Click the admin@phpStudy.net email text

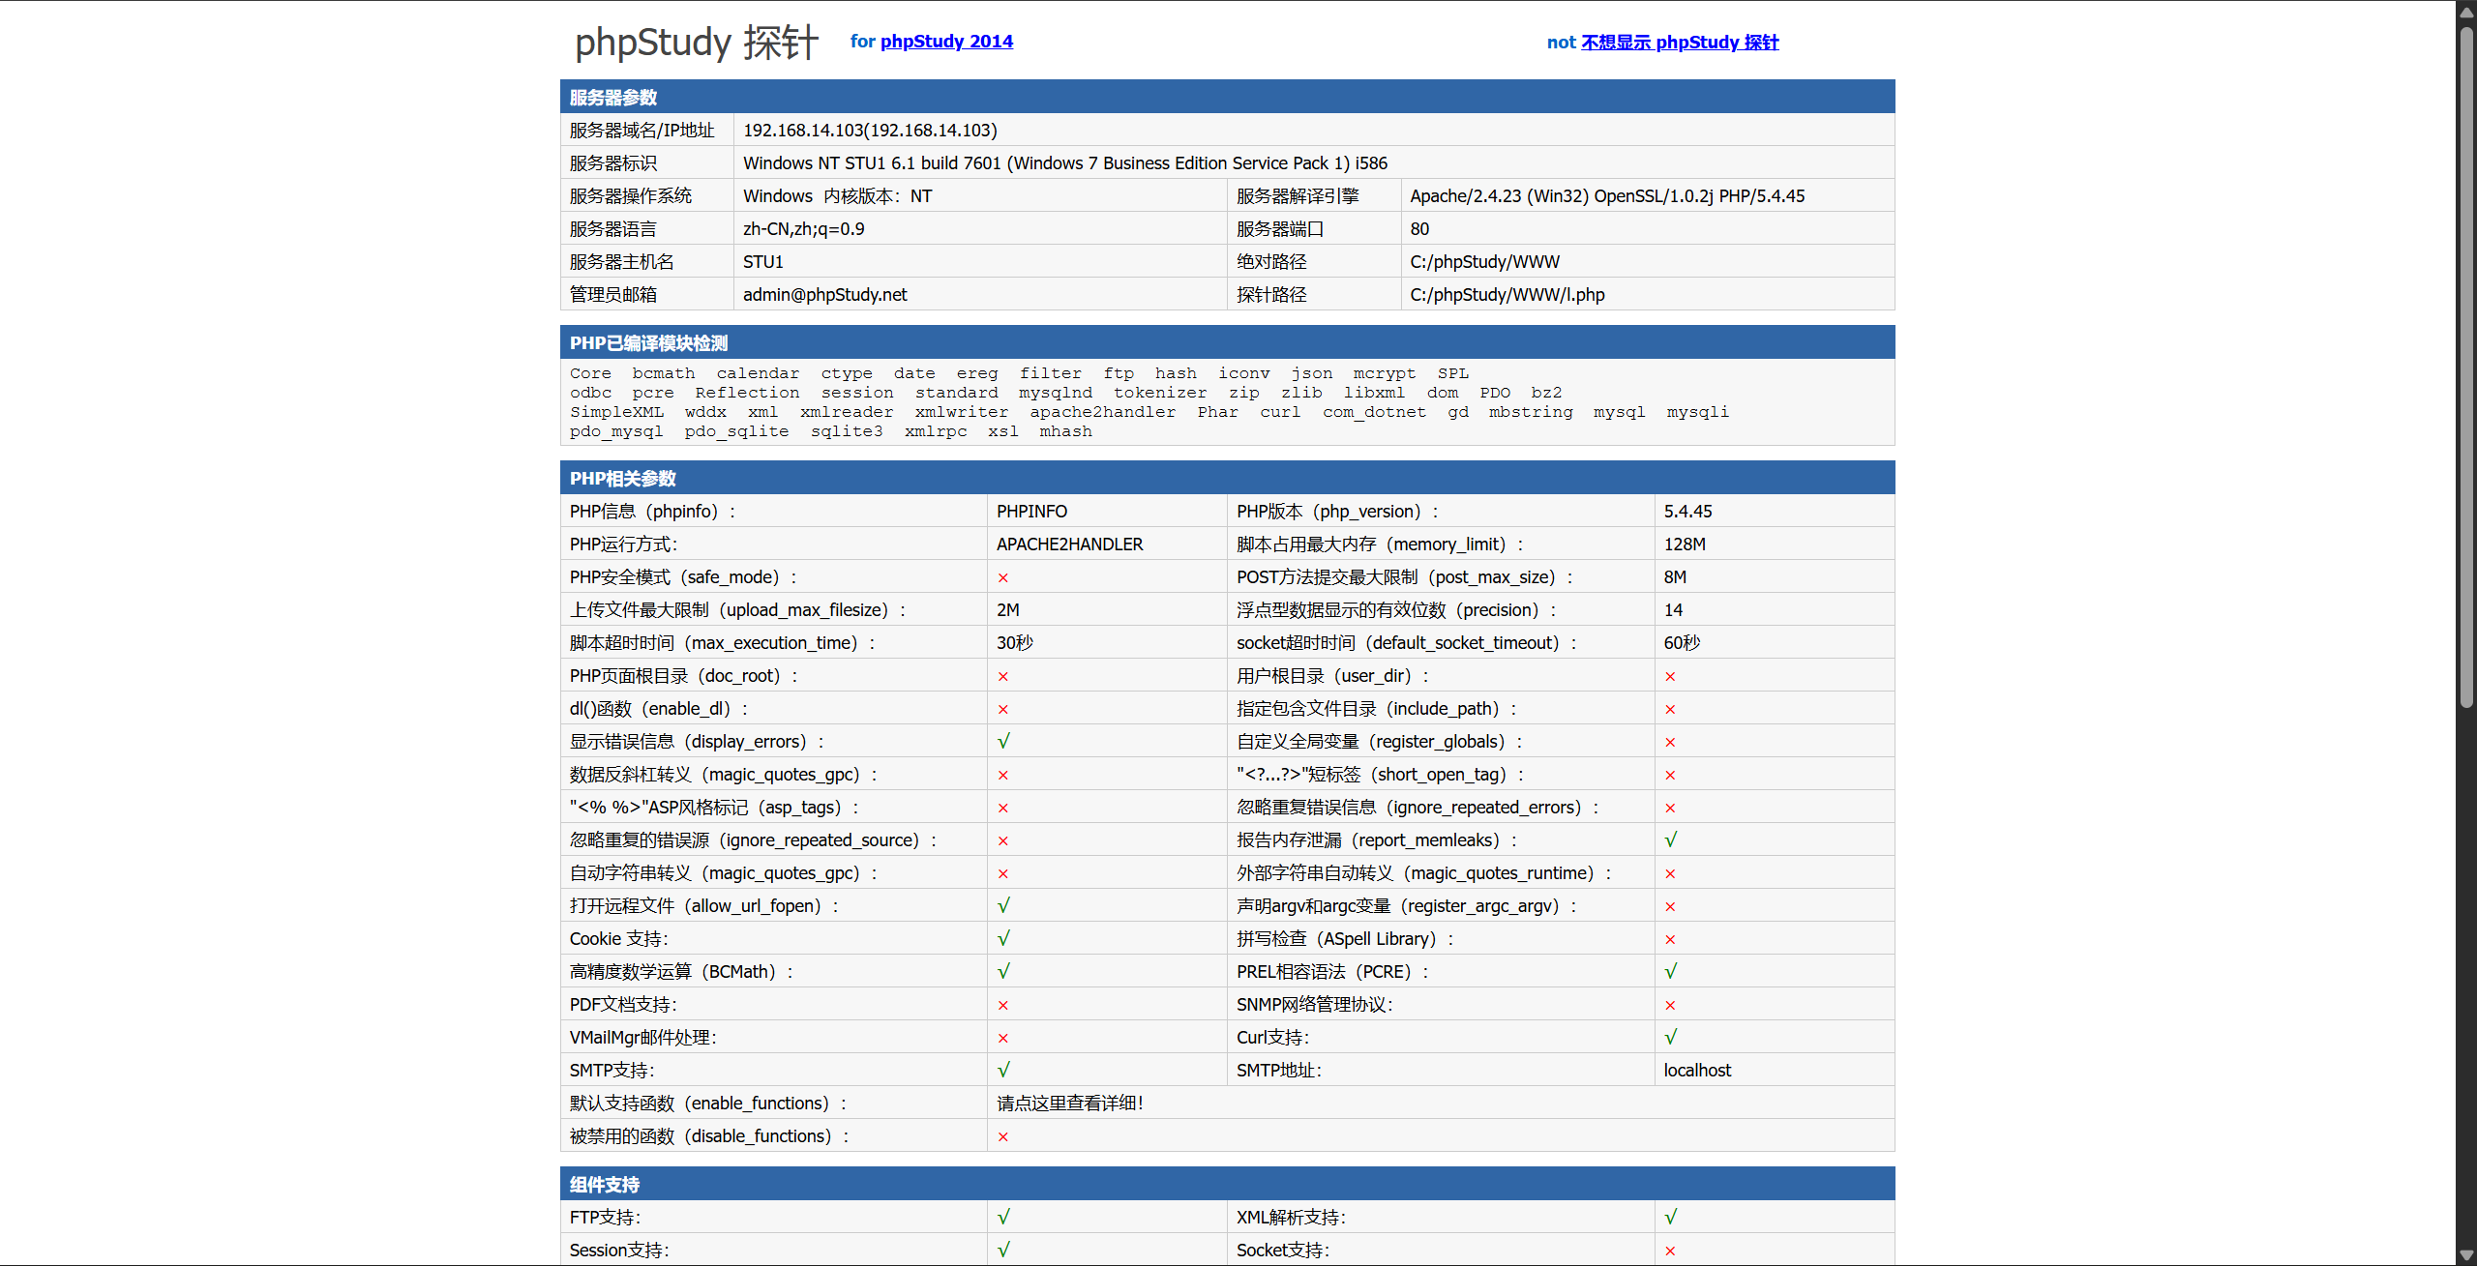[x=824, y=295]
